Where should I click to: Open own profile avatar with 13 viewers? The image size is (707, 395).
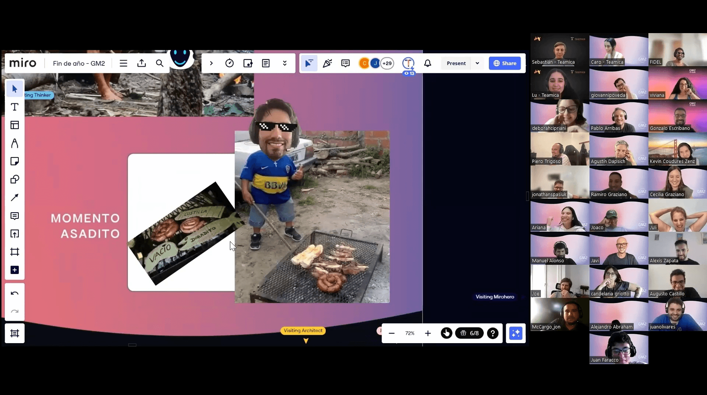click(x=408, y=63)
